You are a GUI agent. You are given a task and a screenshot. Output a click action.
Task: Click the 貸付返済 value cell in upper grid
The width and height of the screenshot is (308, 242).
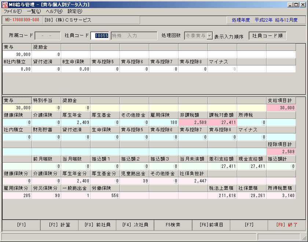click(47, 69)
